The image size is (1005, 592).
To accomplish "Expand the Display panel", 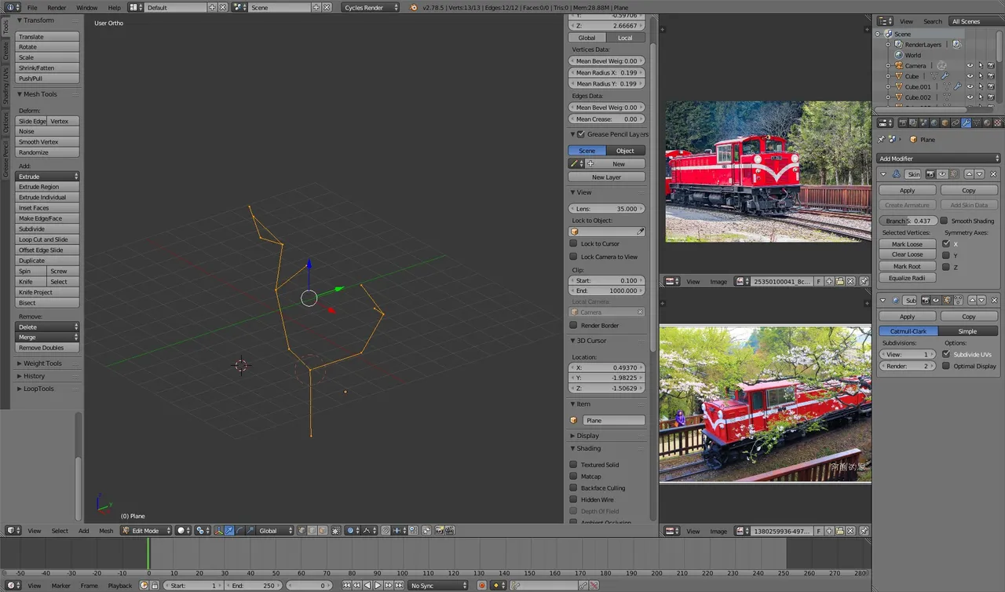I will [587, 436].
